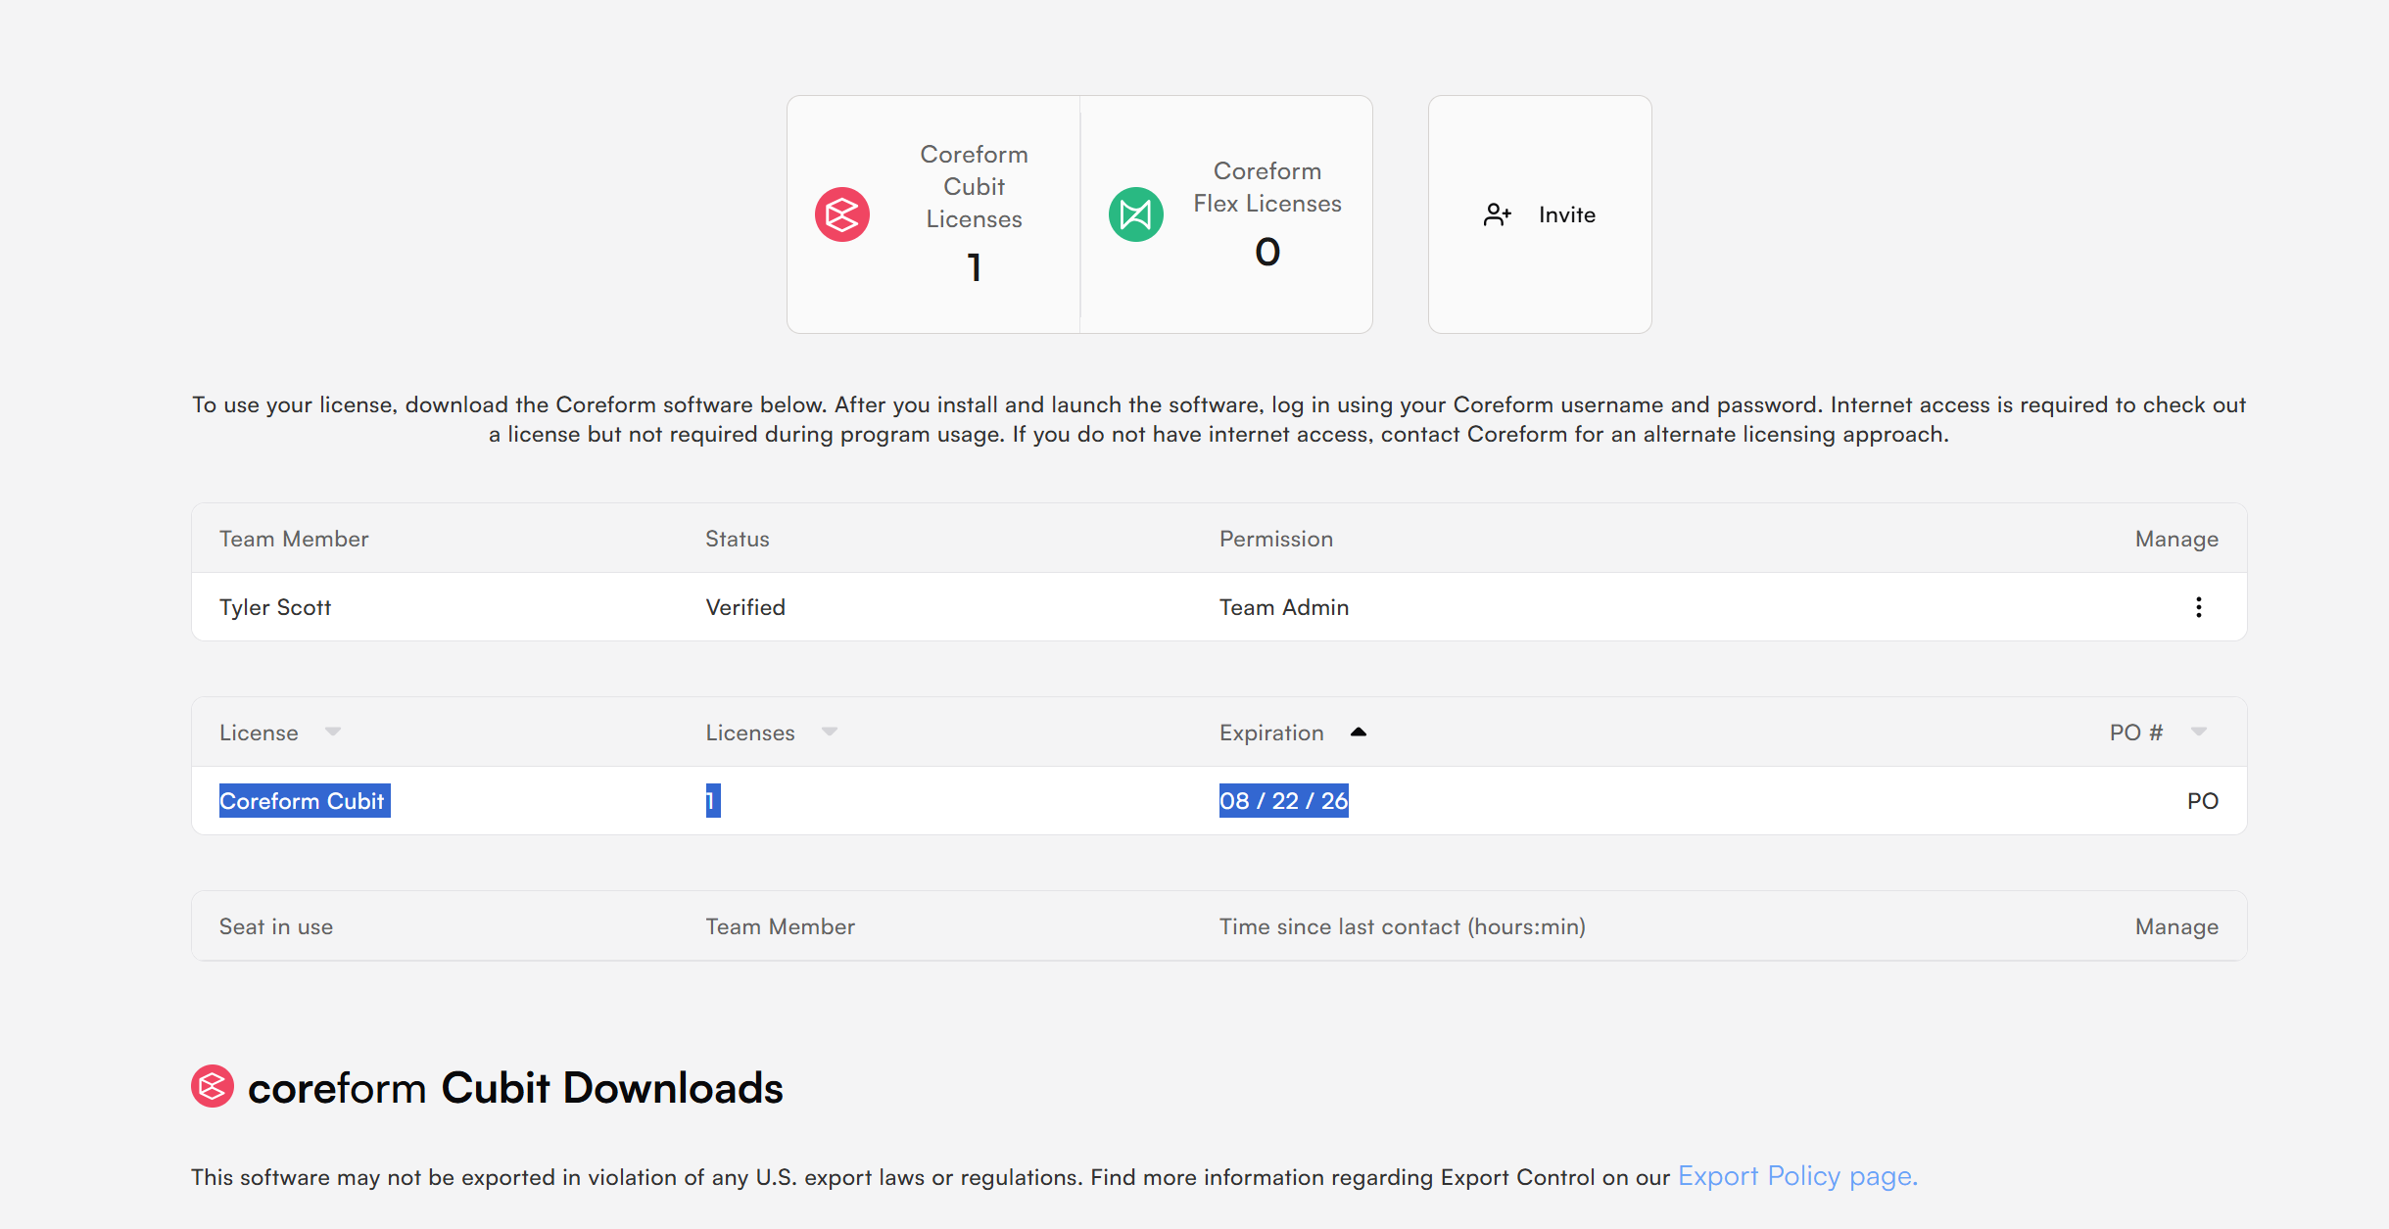Click the Permission column header
The image size is (2389, 1229).
[x=1276, y=539]
